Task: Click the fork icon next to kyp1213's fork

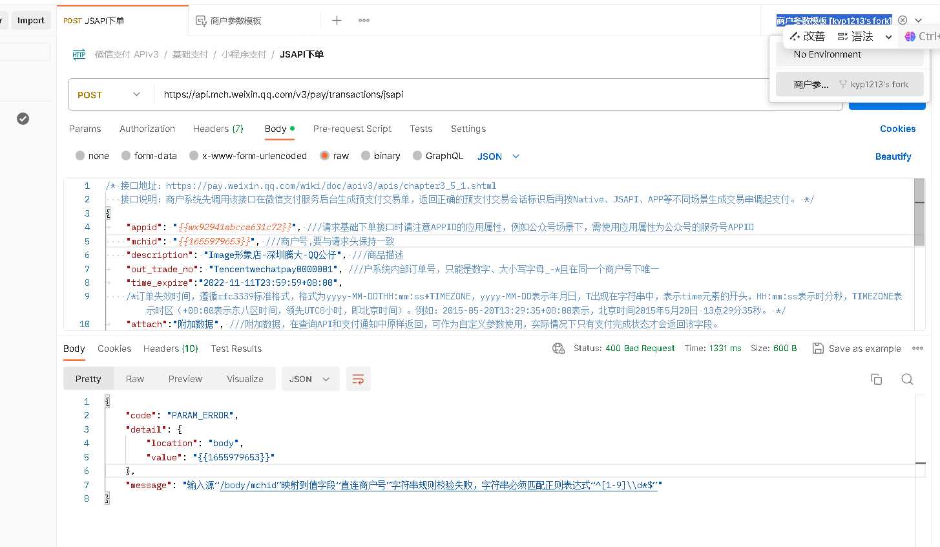Action: [843, 84]
